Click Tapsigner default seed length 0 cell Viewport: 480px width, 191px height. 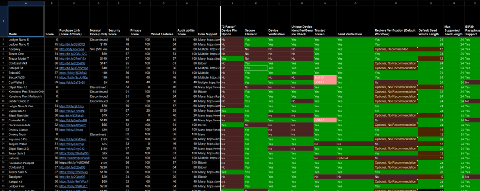click(x=431, y=177)
